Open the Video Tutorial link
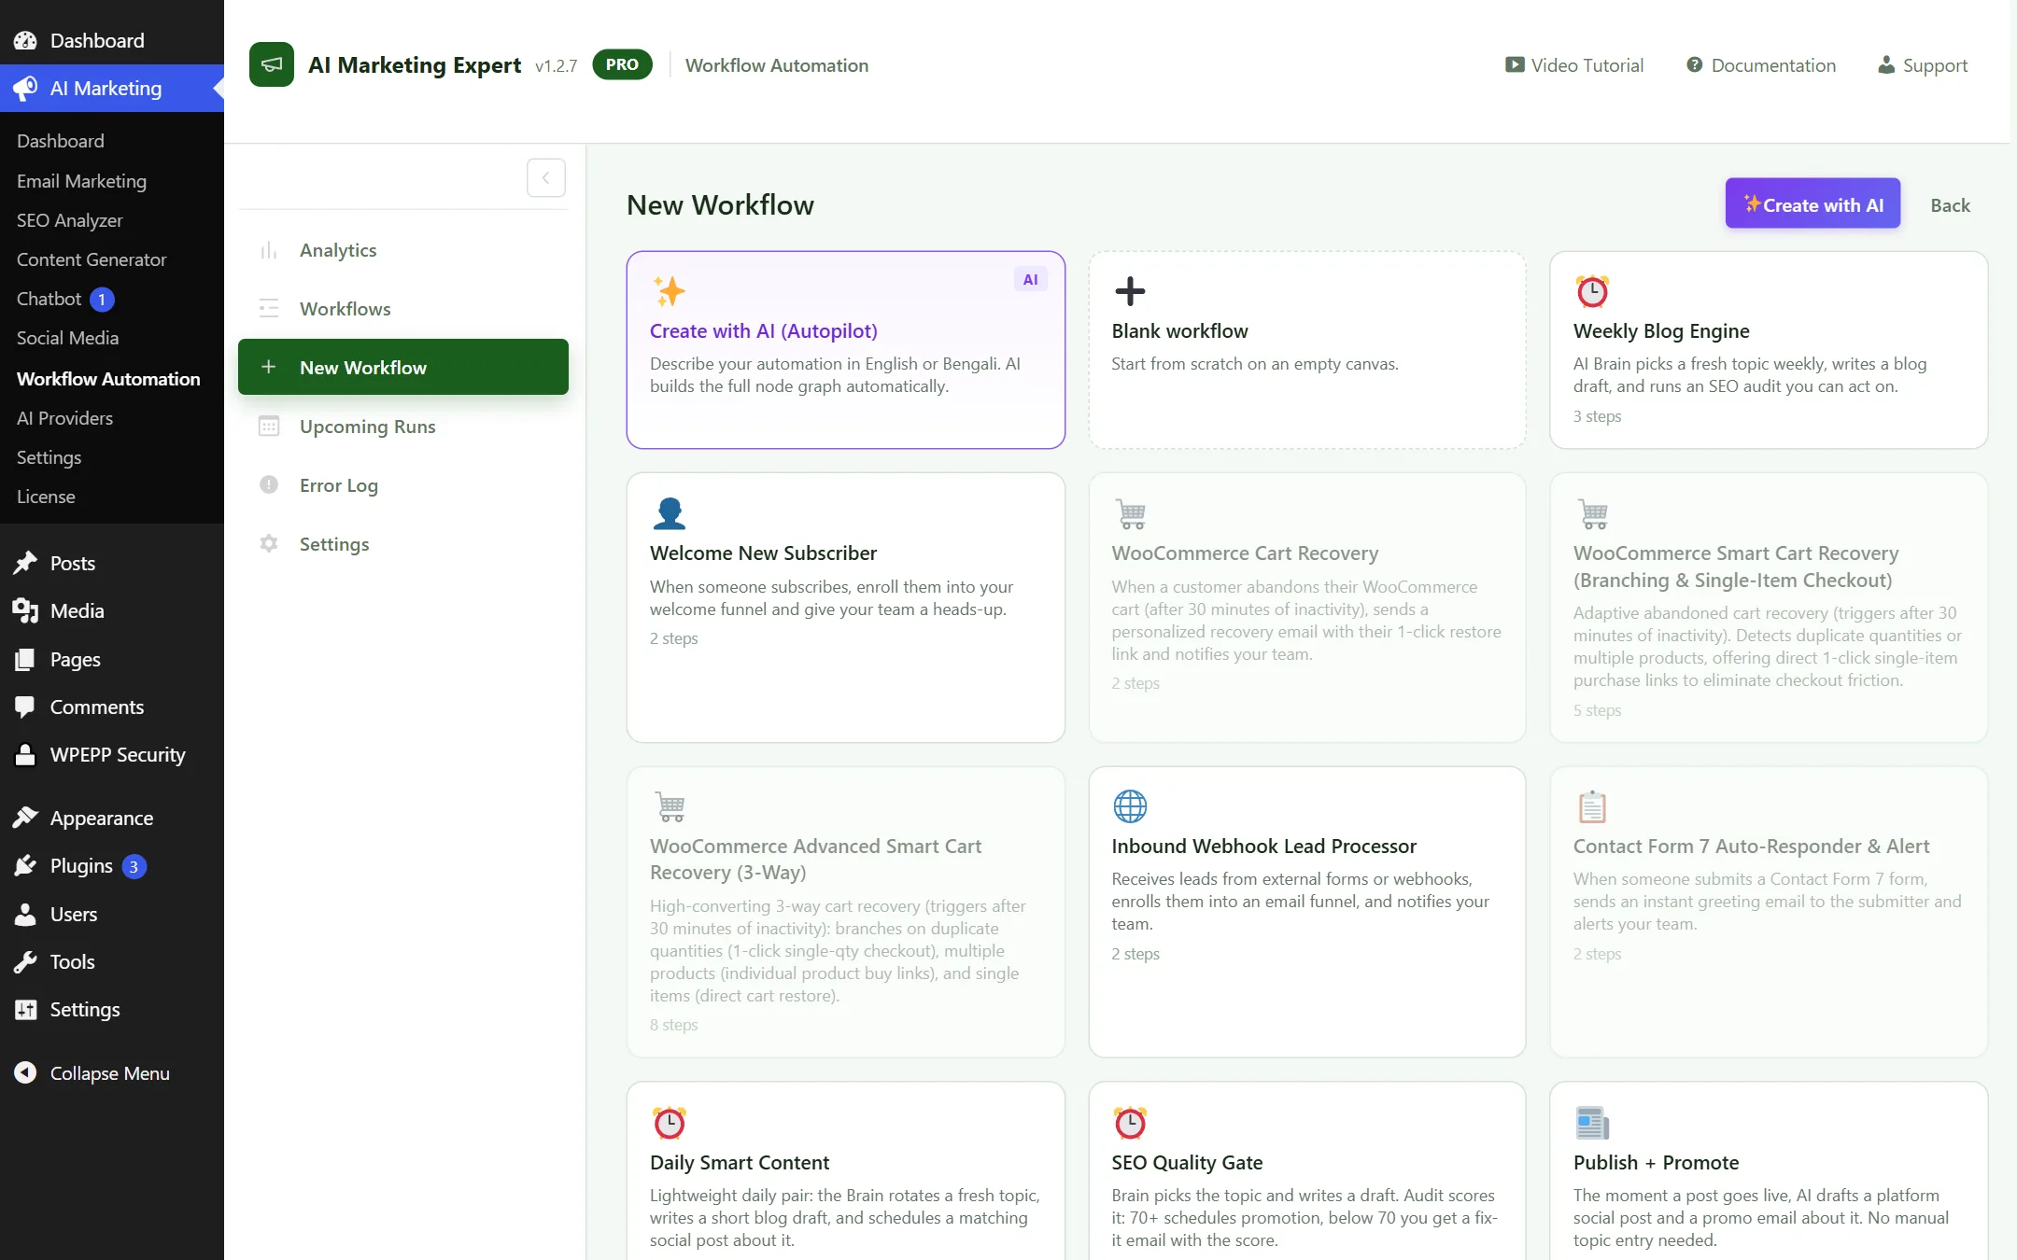This screenshot has width=2017, height=1260. (x=1574, y=64)
